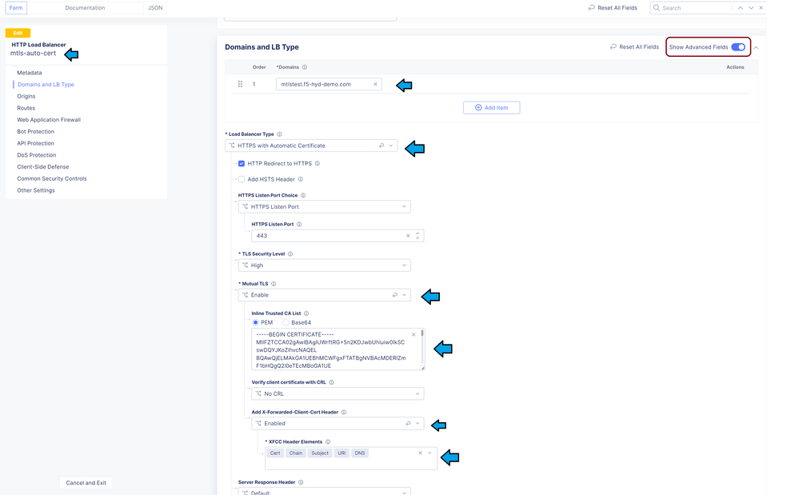Screen dimensions: 799x495
Task: Clear all selected XFCC Header Elements
Action: 420,453
